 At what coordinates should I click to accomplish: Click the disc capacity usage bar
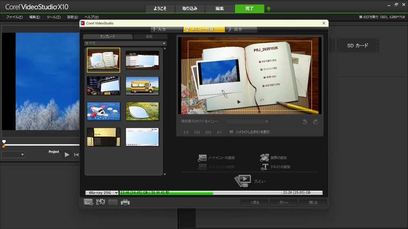click(x=220, y=192)
